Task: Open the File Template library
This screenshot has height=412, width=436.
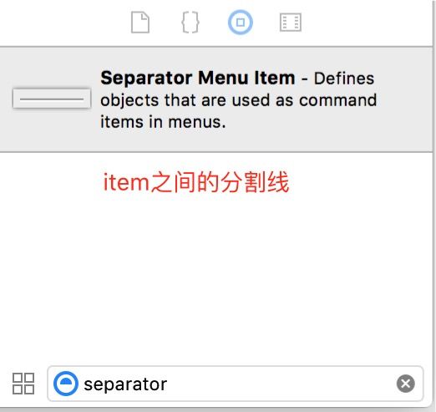Action: 140,23
